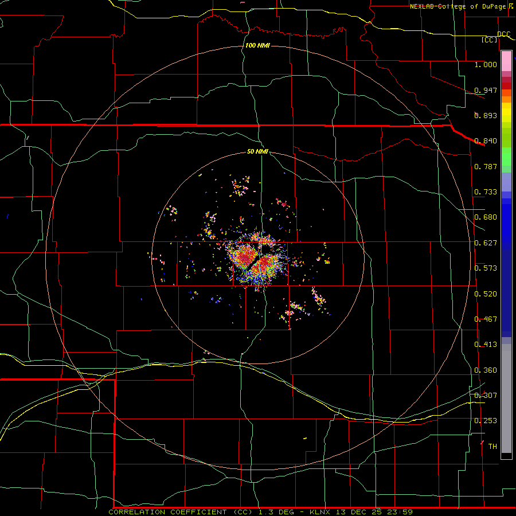The image size is (516, 516).
Task: Select the 0.680 scale value
Action: 486,217
